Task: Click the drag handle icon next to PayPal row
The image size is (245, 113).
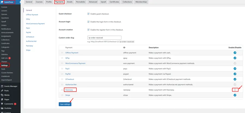Action: tap(62, 74)
